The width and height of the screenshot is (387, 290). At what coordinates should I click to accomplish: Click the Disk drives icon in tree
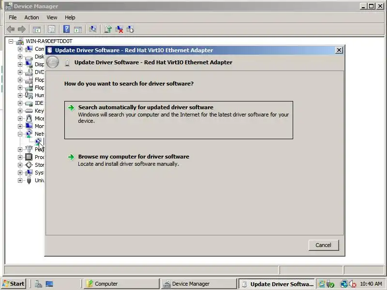pyautogui.click(x=29, y=57)
